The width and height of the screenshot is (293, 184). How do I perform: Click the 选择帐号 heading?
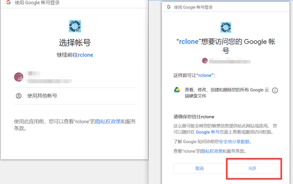75,43
